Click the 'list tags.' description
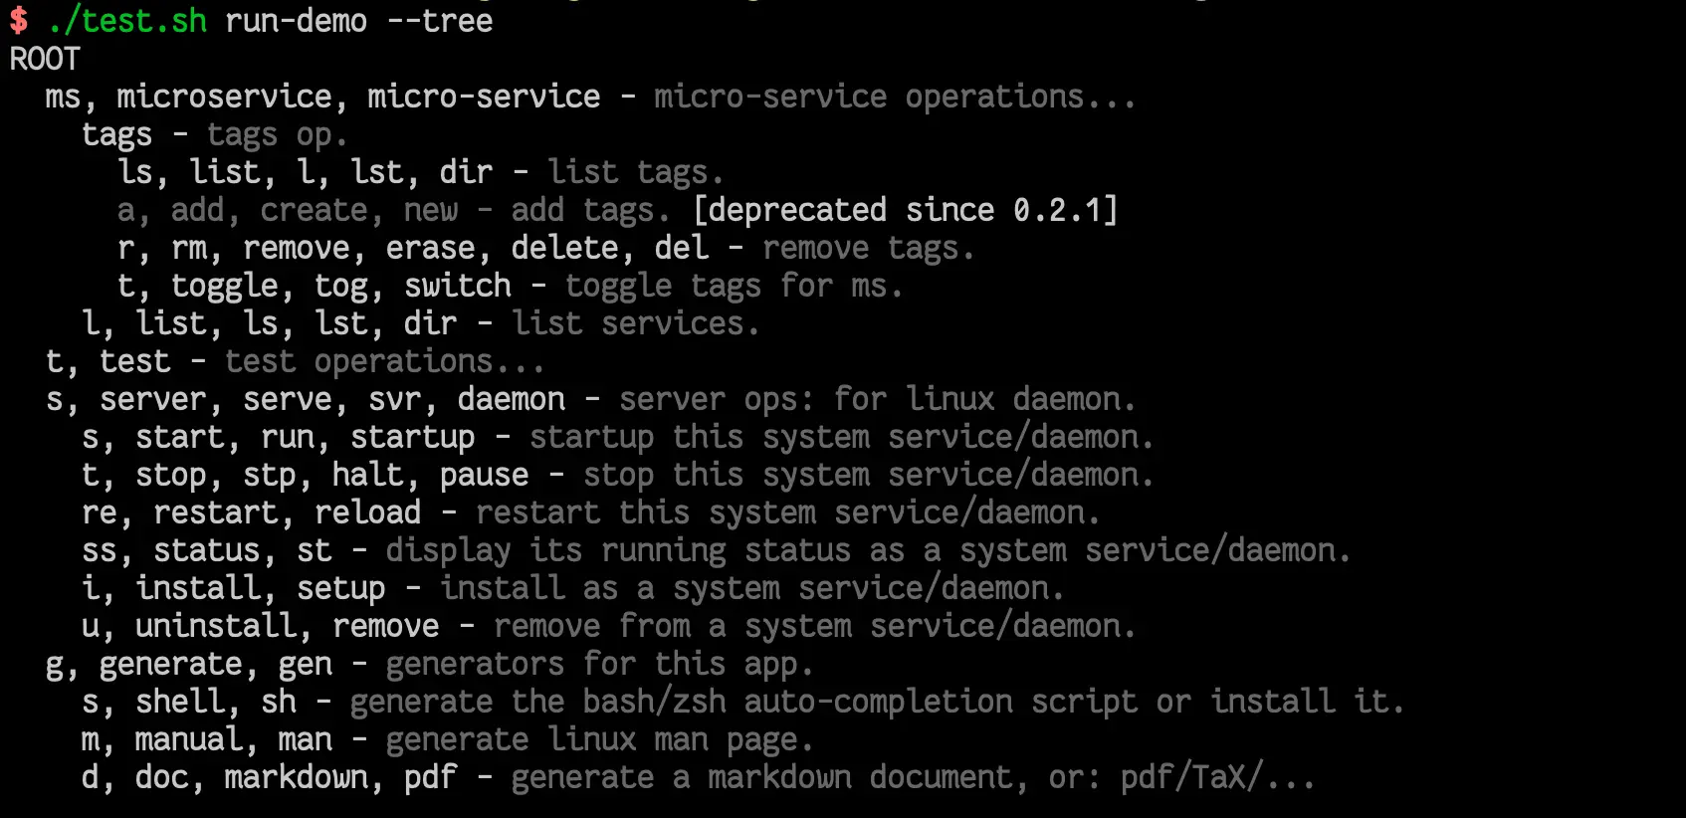 pos(635,172)
